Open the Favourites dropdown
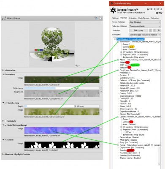165x169 pixels. coord(145,35)
